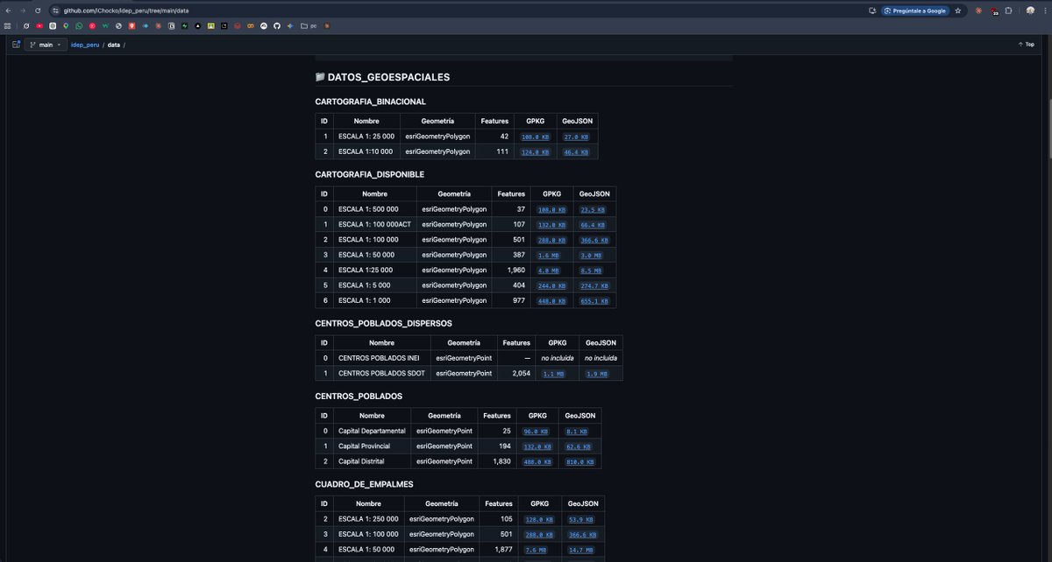Click the CENTROS_POBLADOS_DISPERSOS section heading
The width and height of the screenshot is (1052, 562).
383,323
